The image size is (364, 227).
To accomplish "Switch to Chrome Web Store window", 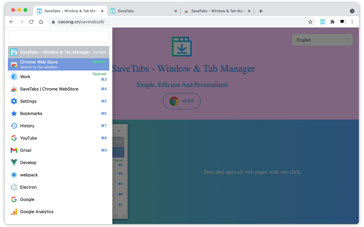I will [x=59, y=64].
